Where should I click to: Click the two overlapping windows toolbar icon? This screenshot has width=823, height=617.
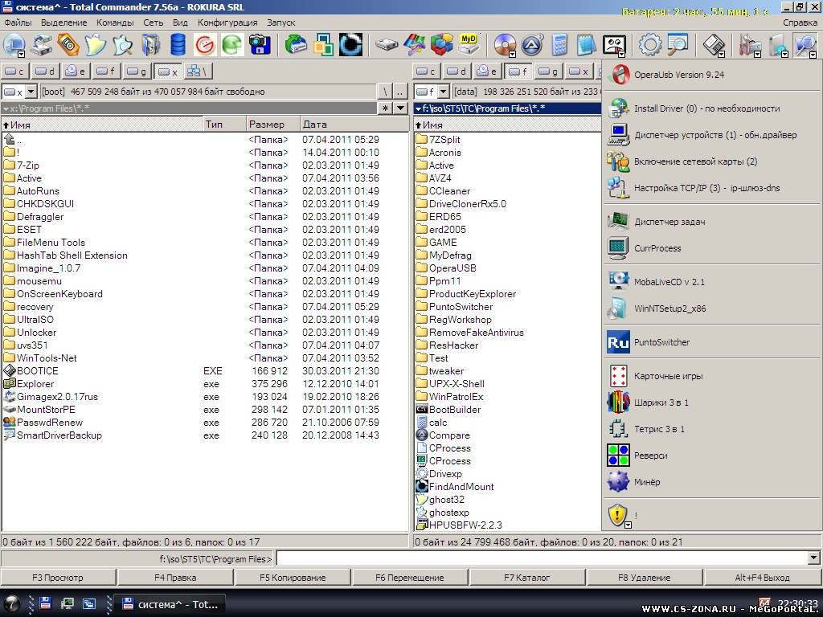(323, 45)
